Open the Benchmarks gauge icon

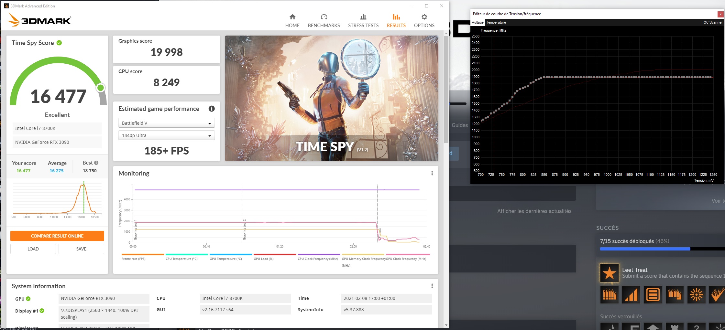pos(324,17)
